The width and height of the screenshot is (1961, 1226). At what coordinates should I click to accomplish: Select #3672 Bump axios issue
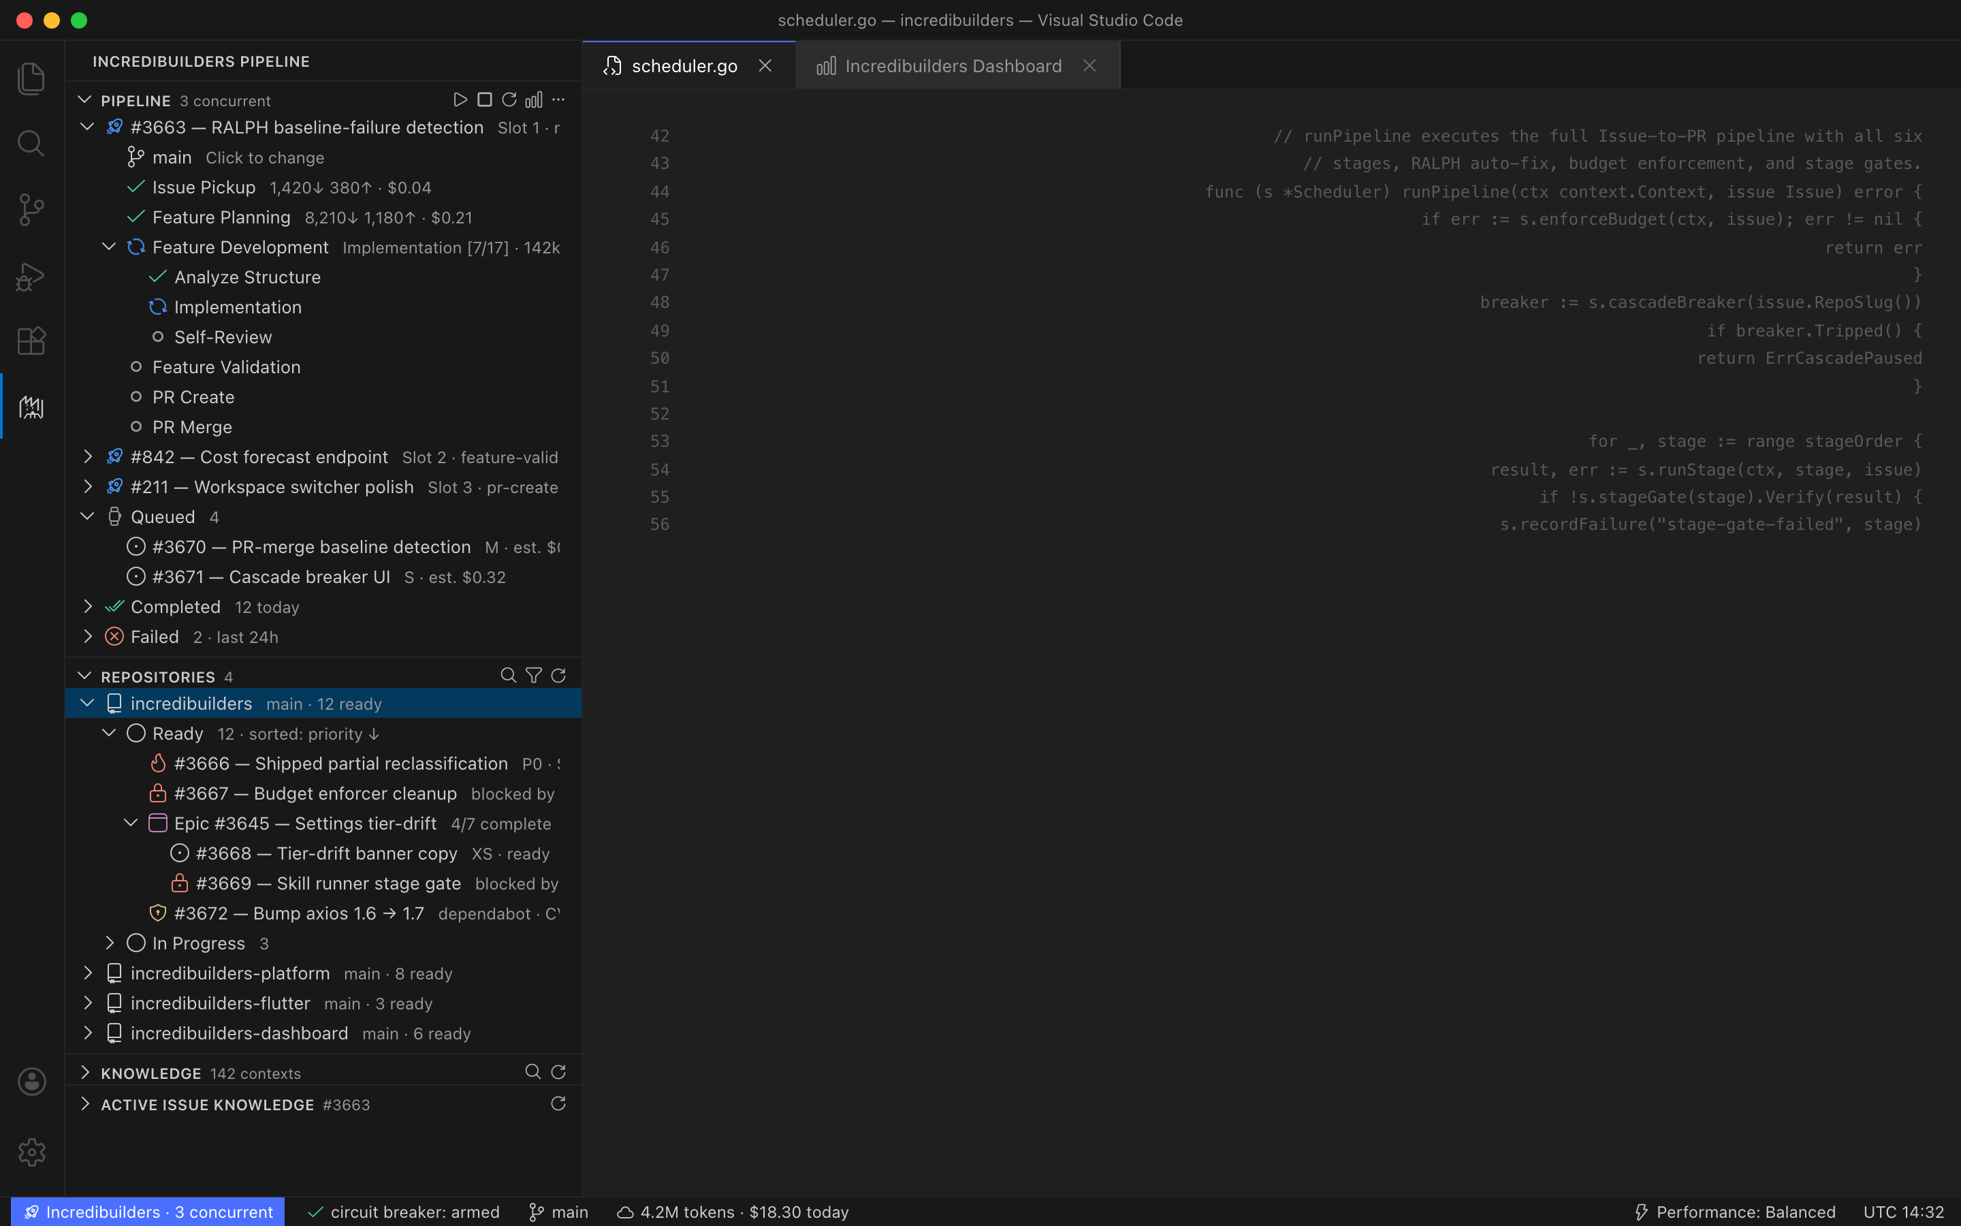[x=323, y=914]
